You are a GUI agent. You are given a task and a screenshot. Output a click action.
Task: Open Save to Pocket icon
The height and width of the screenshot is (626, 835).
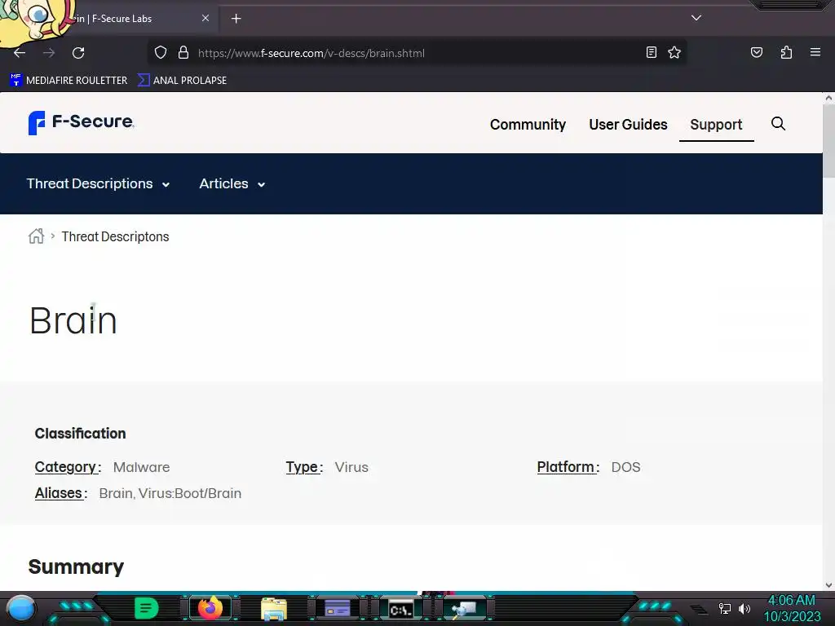756,52
